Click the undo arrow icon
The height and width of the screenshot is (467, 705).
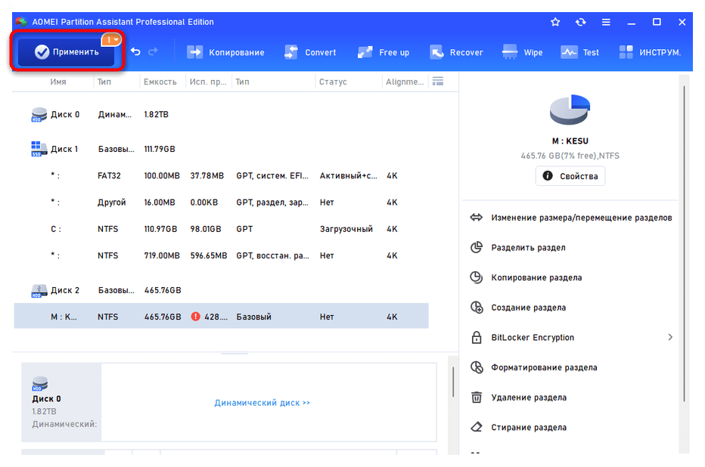point(135,52)
